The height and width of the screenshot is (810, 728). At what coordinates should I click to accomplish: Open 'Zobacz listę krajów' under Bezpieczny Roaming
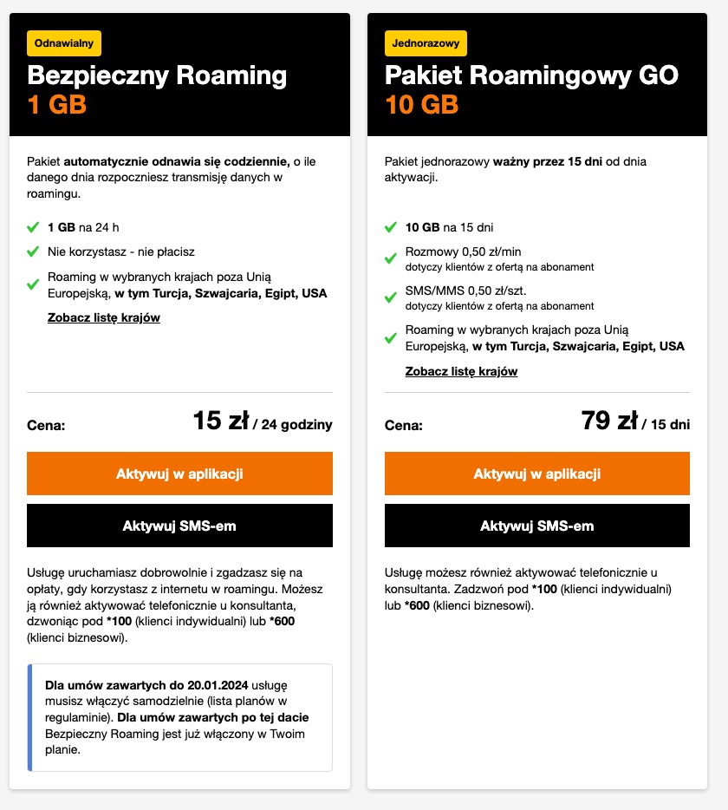[104, 317]
